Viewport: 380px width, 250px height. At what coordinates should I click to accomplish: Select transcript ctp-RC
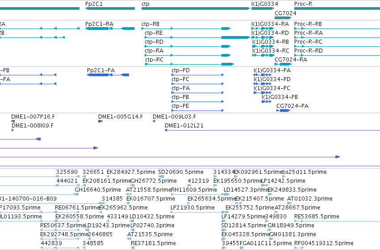[x=189, y=64]
